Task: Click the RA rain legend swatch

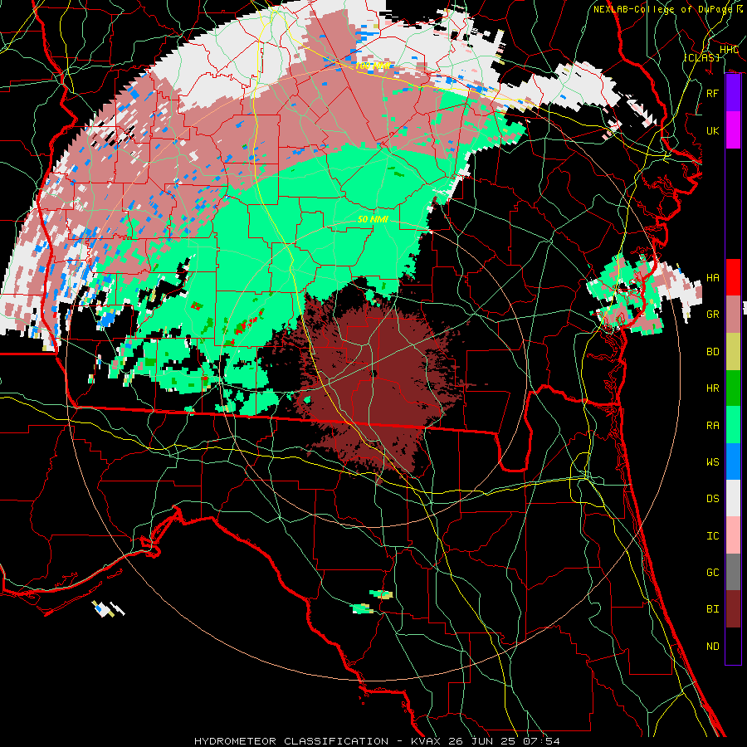Action: (733, 425)
